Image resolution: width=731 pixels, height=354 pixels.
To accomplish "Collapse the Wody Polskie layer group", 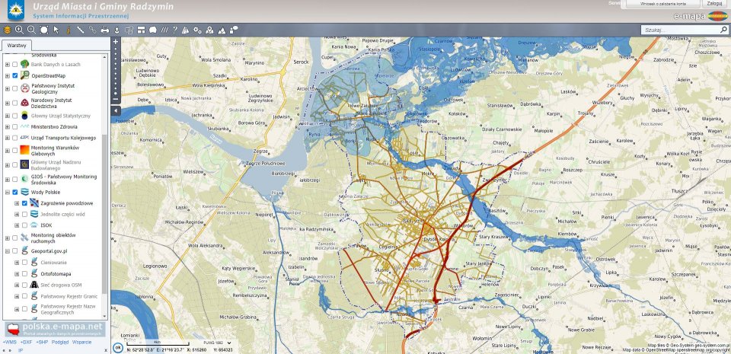I will 7,192.
